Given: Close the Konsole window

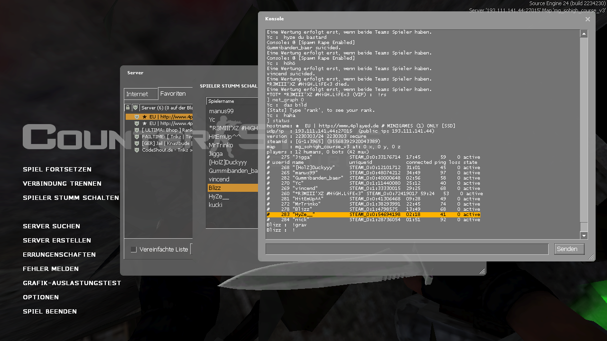Looking at the screenshot, I should coord(588,19).
